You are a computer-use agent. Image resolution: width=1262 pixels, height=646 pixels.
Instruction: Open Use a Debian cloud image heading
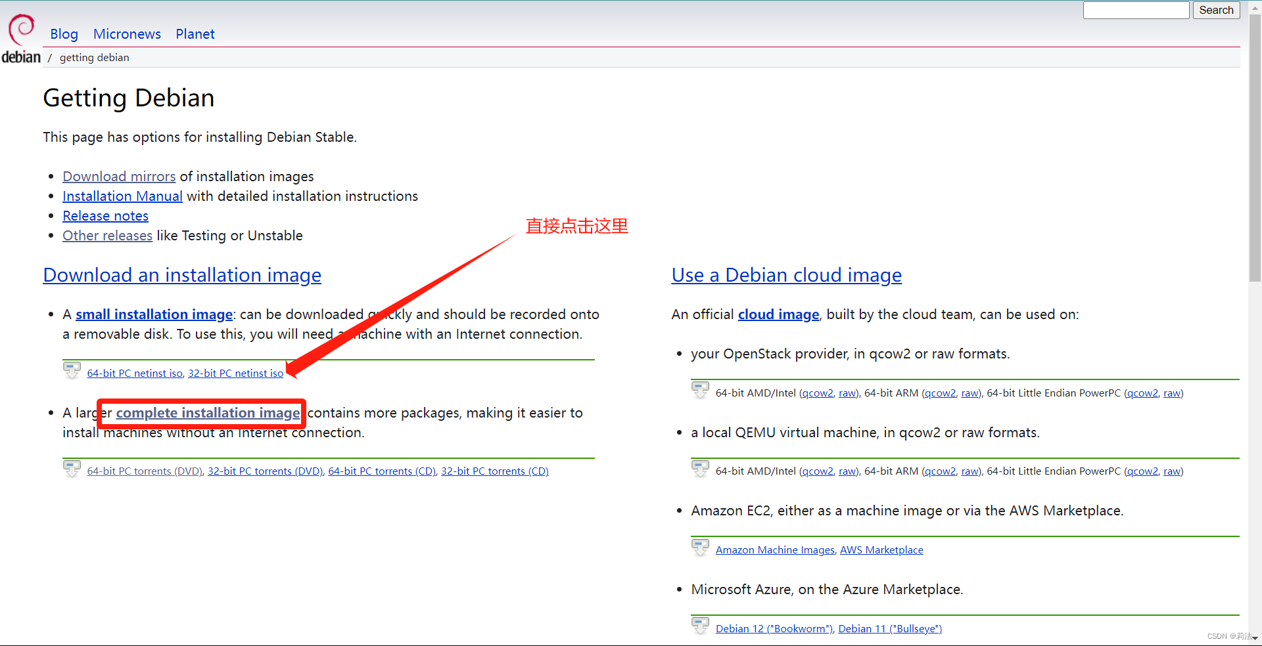point(787,275)
